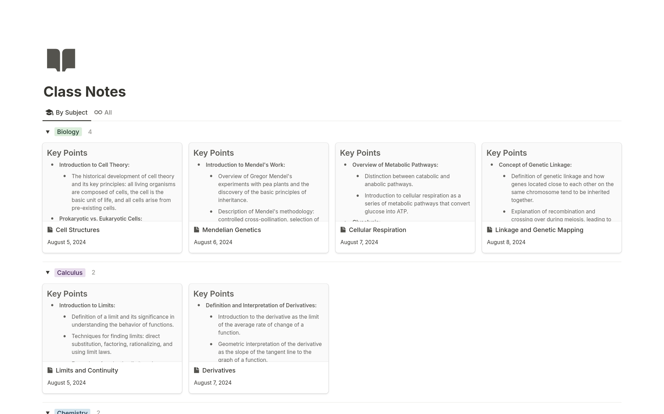Toggle the Chemistry group arrow

click(48, 412)
